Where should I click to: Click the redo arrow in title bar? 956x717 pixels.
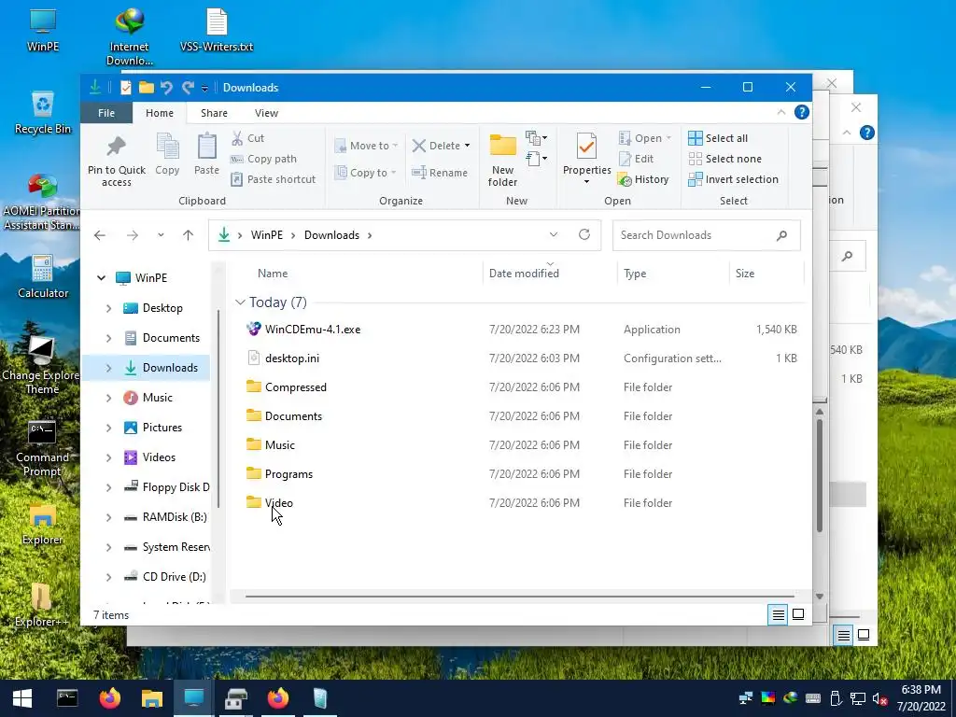(x=188, y=88)
